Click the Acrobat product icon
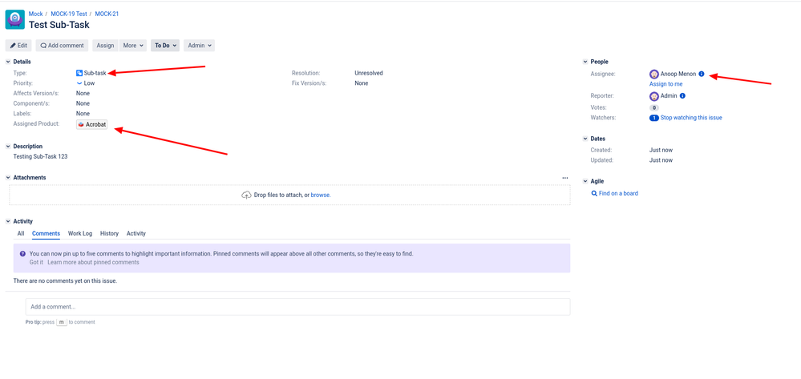This screenshot has width=801, height=379. (81, 125)
